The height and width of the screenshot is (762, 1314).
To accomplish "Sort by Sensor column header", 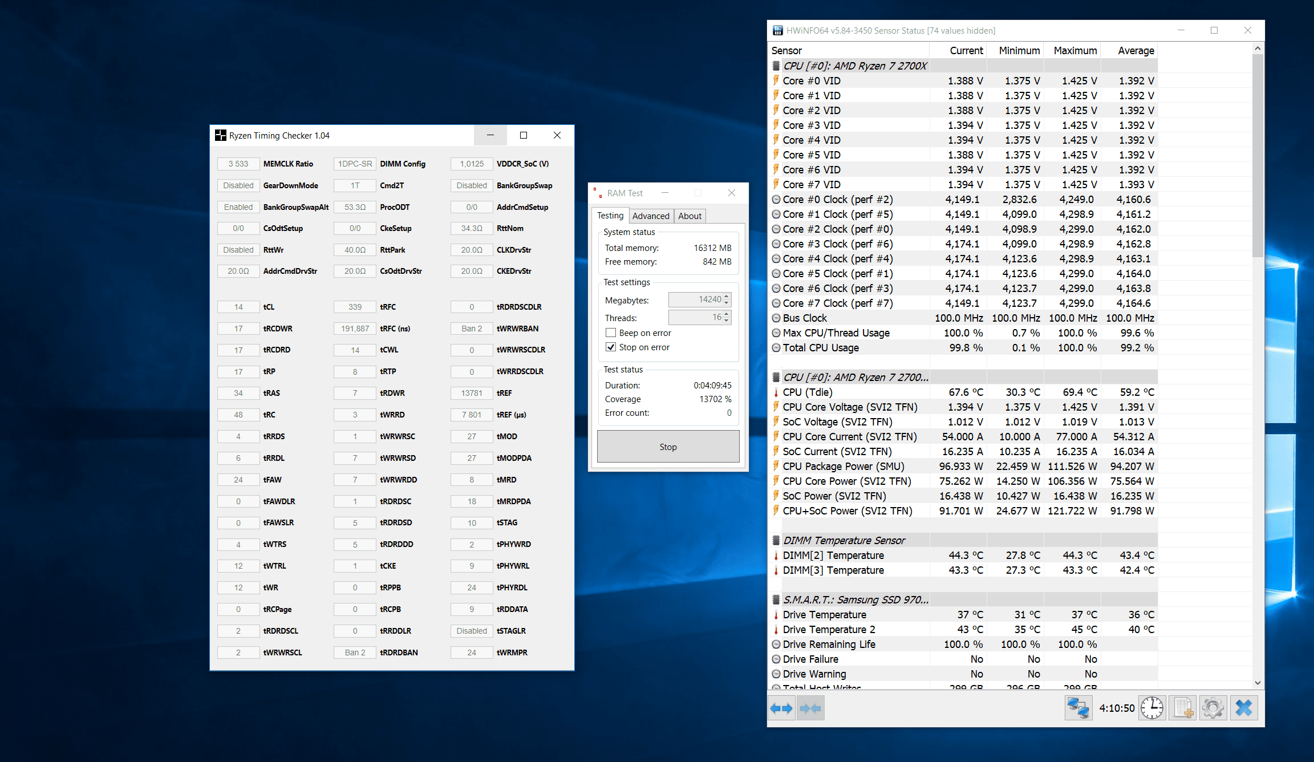I will click(849, 51).
